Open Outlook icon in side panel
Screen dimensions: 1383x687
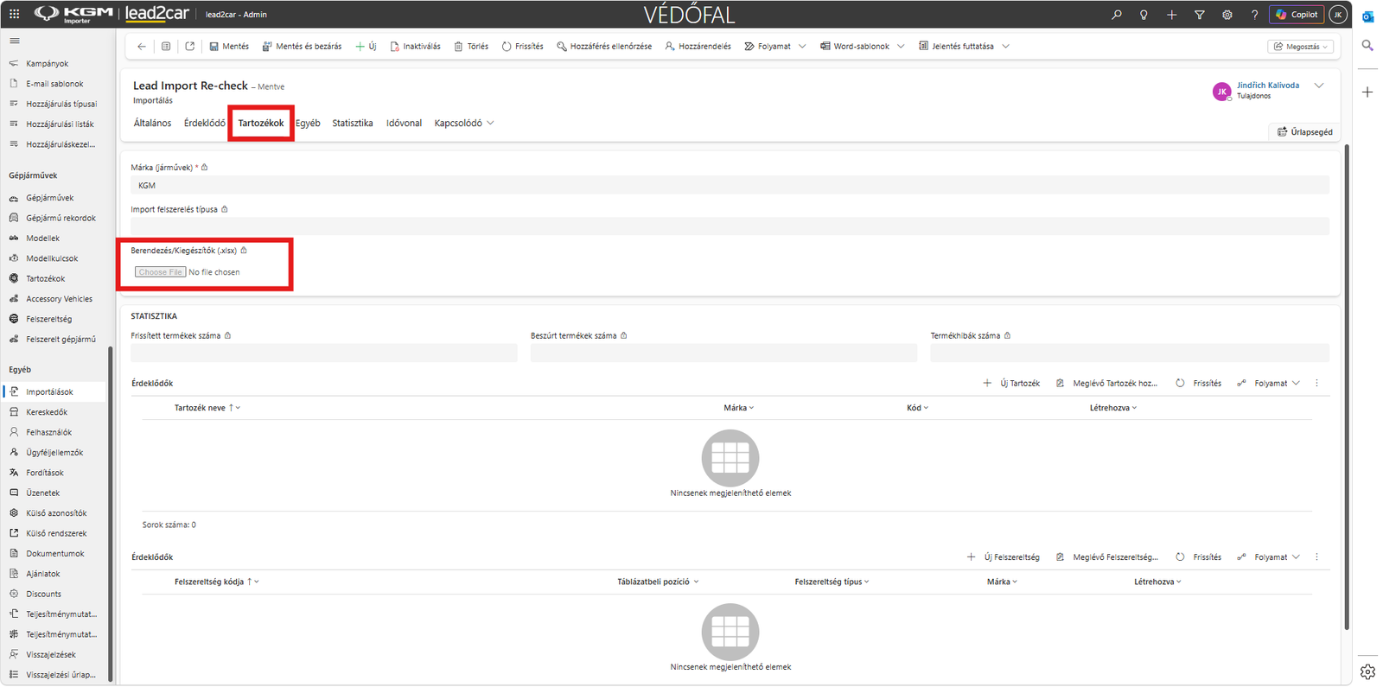1367,16
